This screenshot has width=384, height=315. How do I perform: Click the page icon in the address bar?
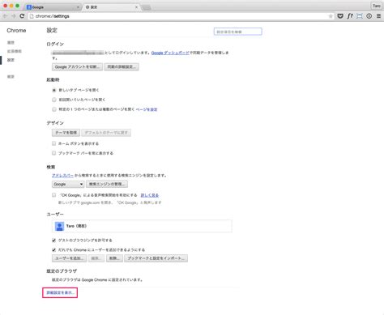(x=32, y=16)
